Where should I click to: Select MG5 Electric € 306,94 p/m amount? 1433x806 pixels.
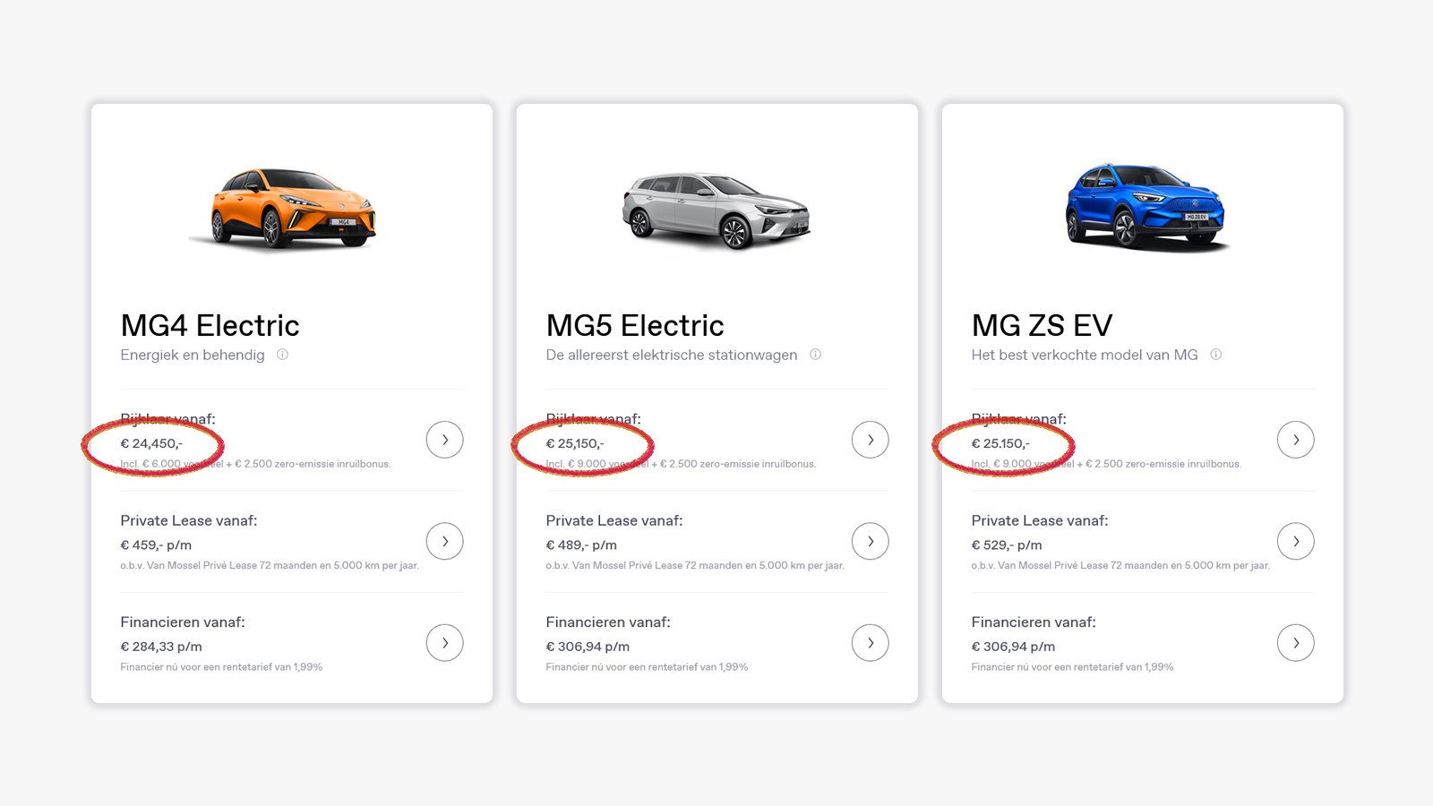pos(588,647)
